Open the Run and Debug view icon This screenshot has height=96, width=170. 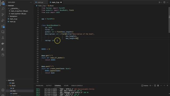coord(3,20)
